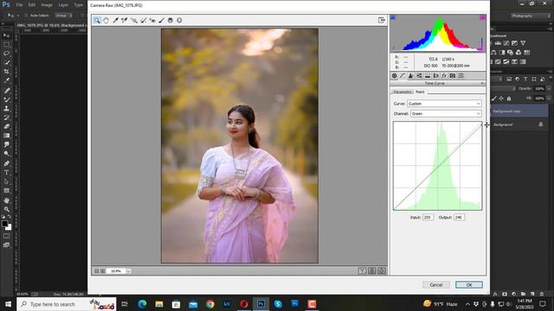Select the Color Sampler tool
The width and height of the screenshot is (554, 311).
pos(125,21)
